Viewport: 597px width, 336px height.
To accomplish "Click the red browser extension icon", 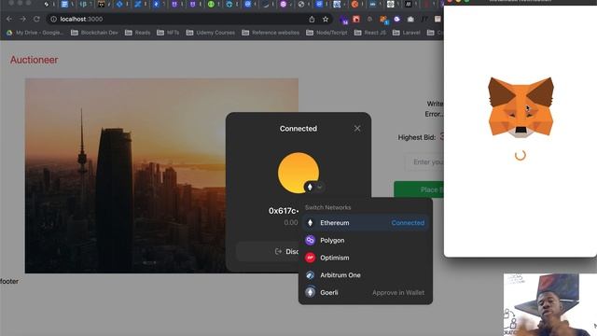I will pyautogui.click(x=356, y=19).
